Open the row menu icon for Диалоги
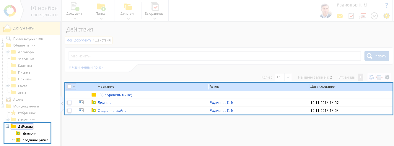Screen dimensions: 394x146 coord(81,102)
